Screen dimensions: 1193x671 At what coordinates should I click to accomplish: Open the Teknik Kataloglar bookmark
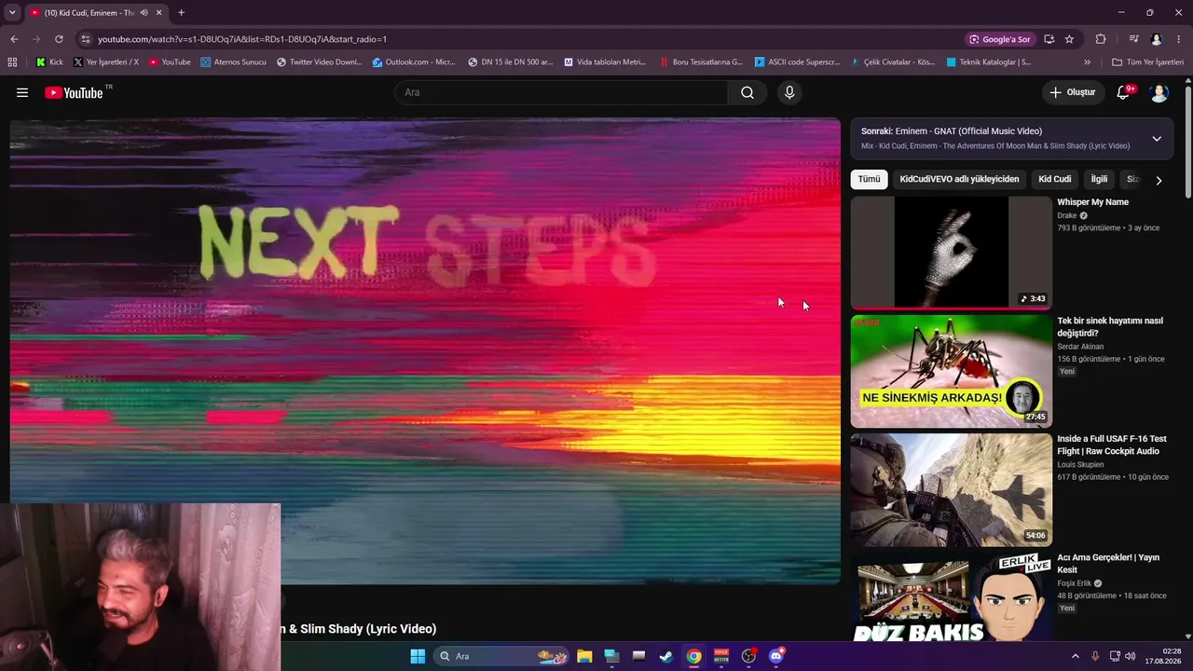pyautogui.click(x=988, y=62)
